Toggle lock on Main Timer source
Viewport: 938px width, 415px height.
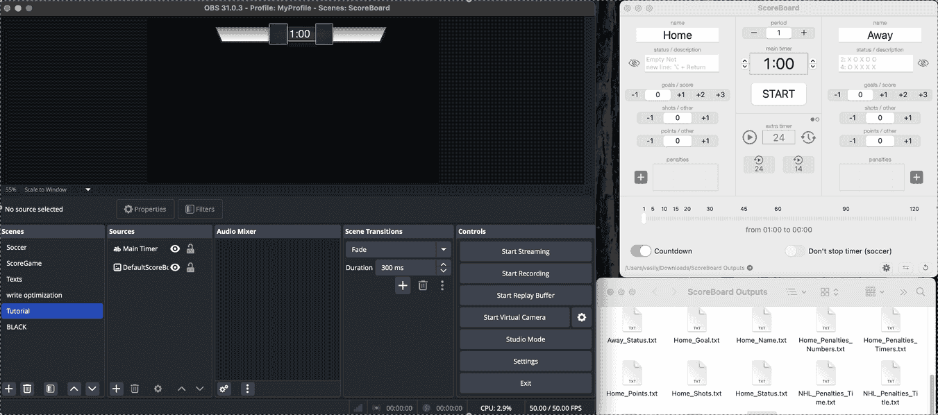tap(190, 248)
